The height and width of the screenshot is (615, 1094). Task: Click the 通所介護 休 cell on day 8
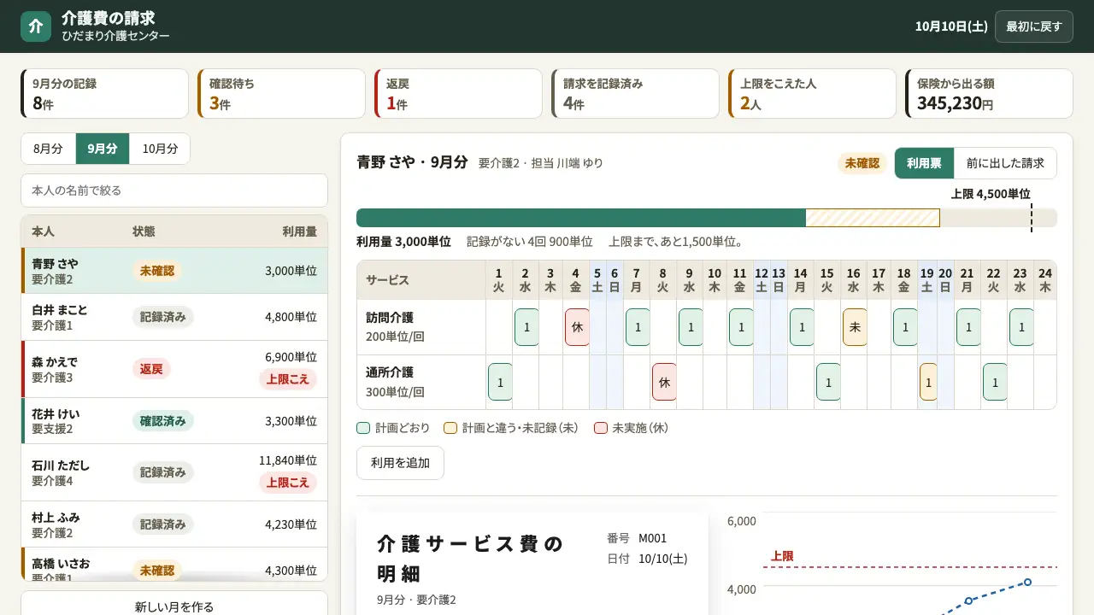[664, 382]
